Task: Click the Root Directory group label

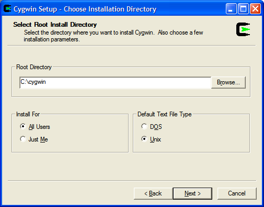Action: (34, 67)
